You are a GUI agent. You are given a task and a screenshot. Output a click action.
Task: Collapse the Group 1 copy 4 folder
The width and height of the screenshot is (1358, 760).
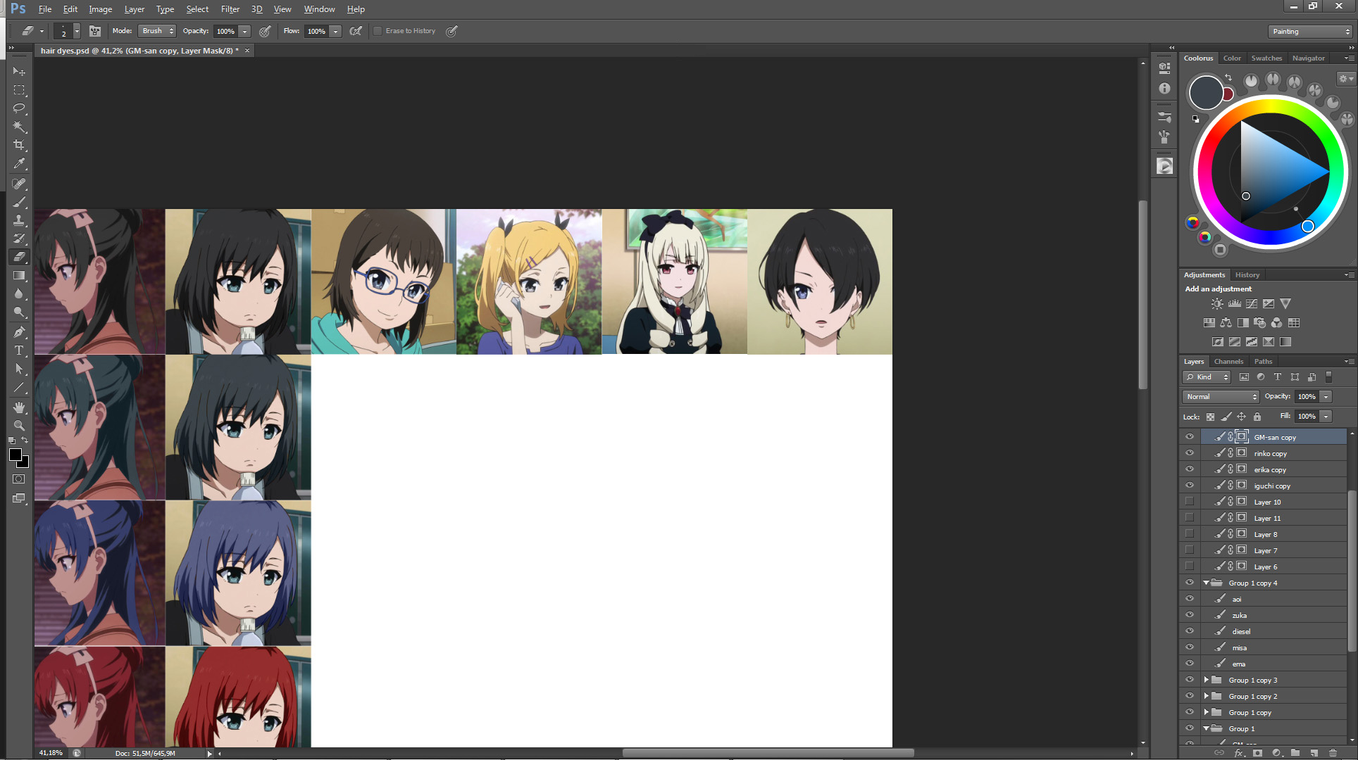click(x=1206, y=583)
